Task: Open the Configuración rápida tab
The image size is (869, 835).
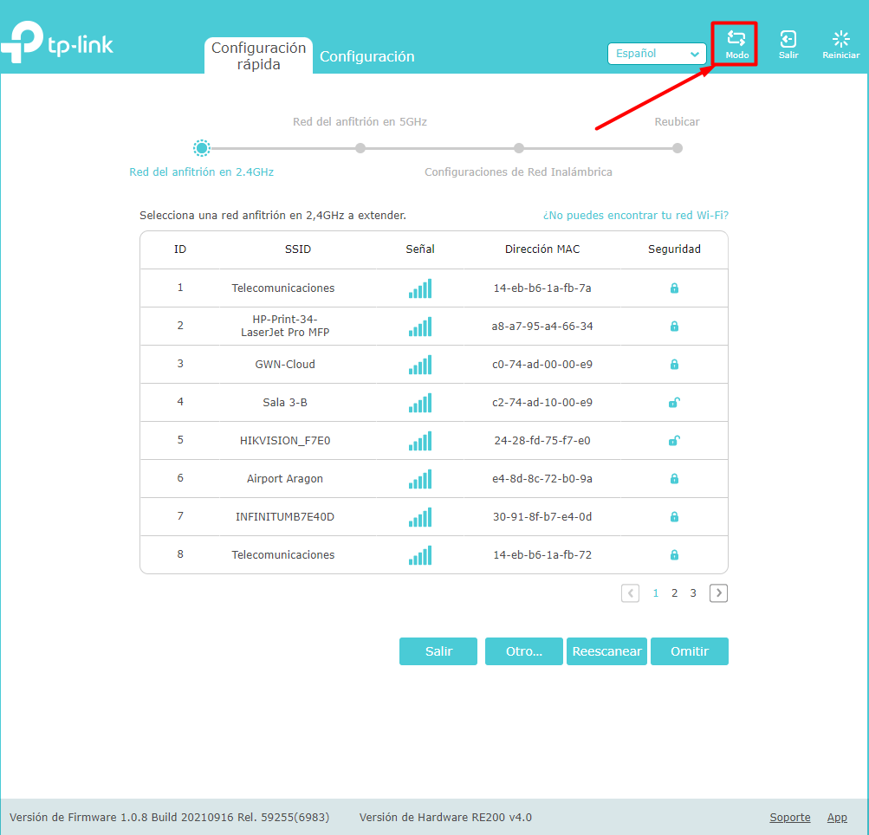Action: pos(258,55)
